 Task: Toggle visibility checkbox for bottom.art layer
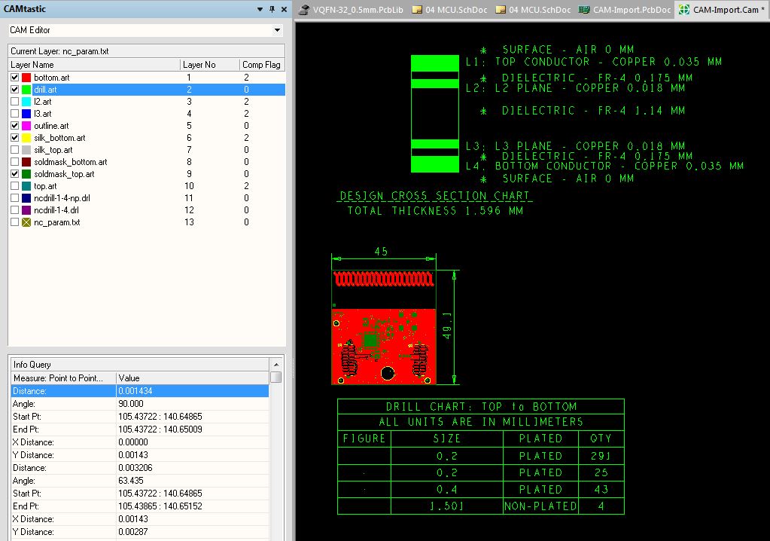coord(15,77)
